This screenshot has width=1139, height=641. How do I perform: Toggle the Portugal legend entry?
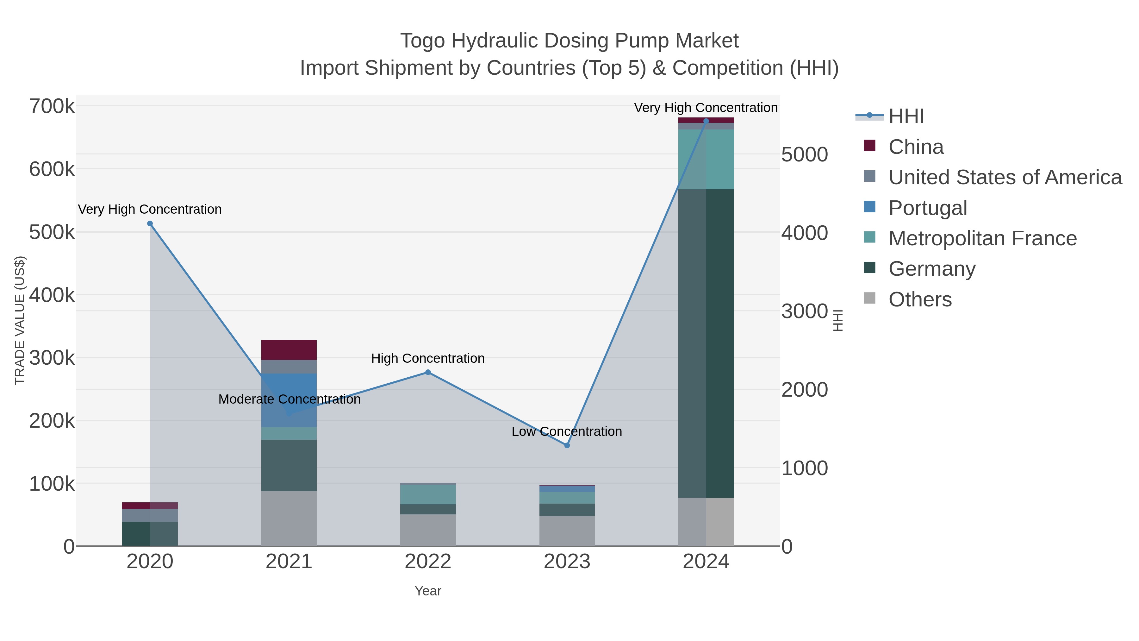tap(915, 207)
